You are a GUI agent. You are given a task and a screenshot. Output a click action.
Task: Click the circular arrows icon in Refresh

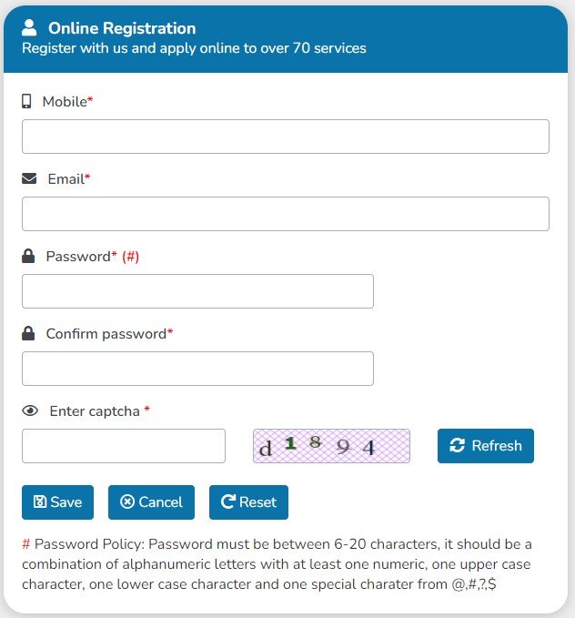coord(458,446)
